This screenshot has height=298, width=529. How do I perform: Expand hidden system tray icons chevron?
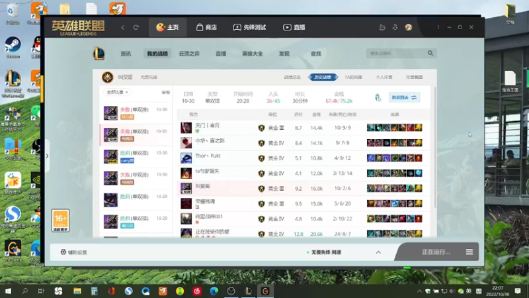[x=419, y=291]
